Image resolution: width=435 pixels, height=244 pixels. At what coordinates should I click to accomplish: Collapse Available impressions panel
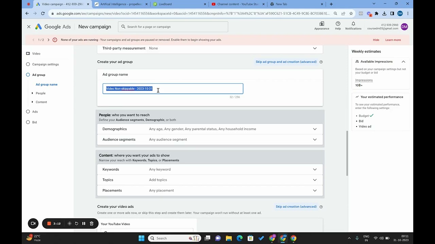pyautogui.click(x=403, y=62)
